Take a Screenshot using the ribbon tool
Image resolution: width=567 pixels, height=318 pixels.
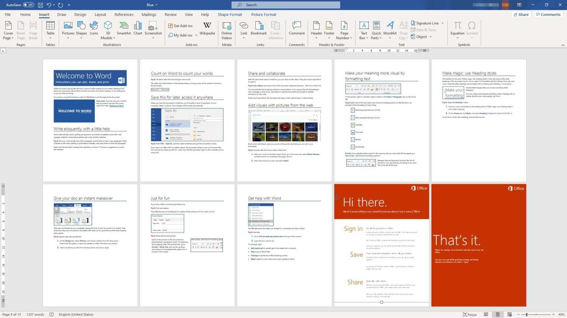pos(153,29)
